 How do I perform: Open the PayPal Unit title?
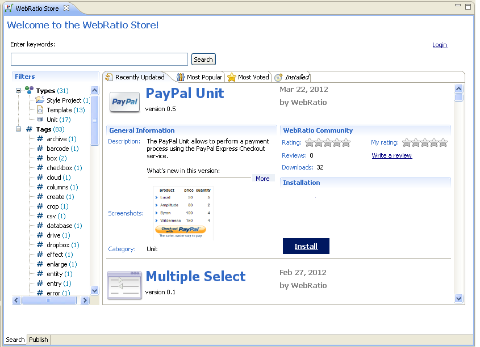point(185,93)
